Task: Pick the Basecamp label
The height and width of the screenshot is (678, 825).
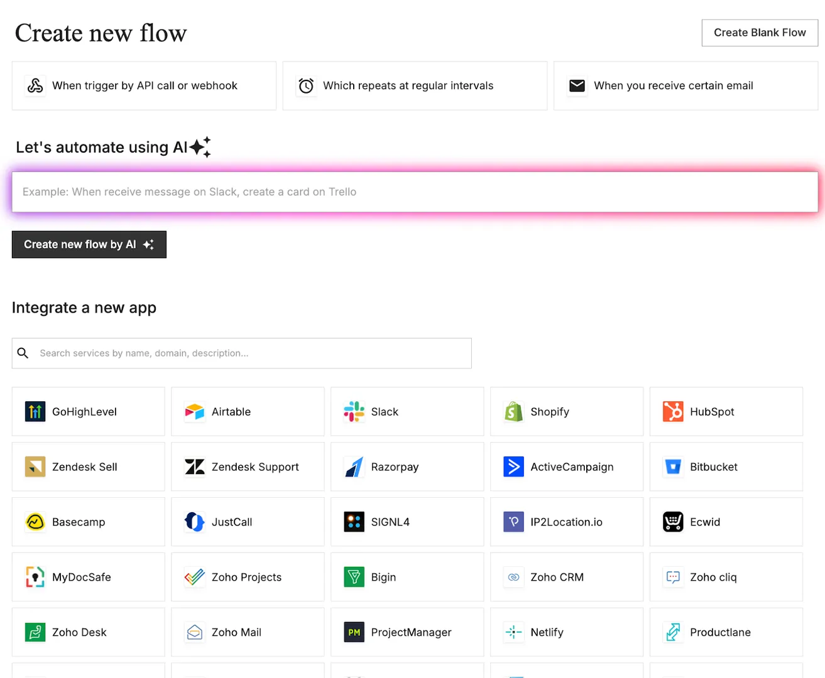Action: [79, 522]
